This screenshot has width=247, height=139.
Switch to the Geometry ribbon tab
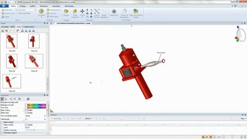point(56,6)
